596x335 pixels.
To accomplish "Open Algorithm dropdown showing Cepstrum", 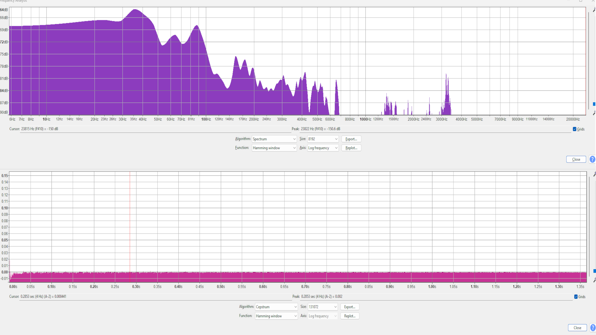I will 276,307.
